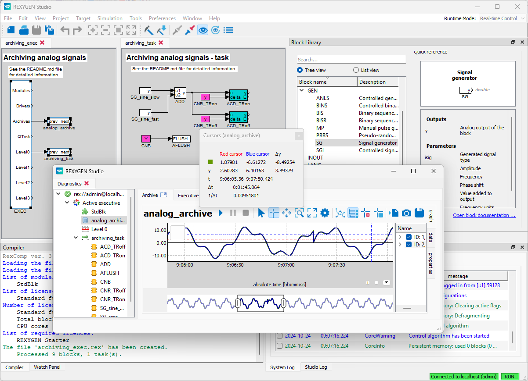The height and width of the screenshot is (381, 528).
Task: Click the blue eye Watch mode icon
Action: (x=203, y=30)
